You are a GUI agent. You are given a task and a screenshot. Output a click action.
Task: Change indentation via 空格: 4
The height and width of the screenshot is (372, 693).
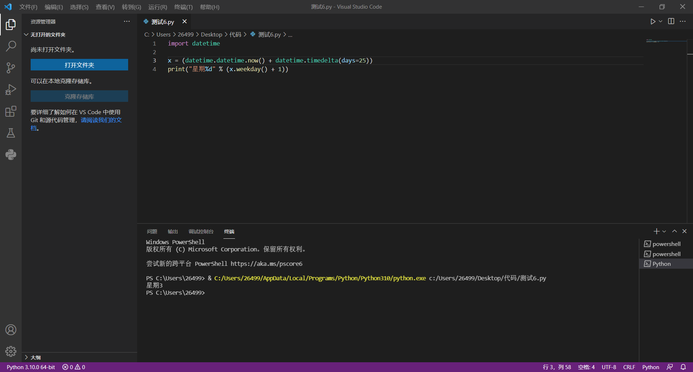pyautogui.click(x=586, y=367)
